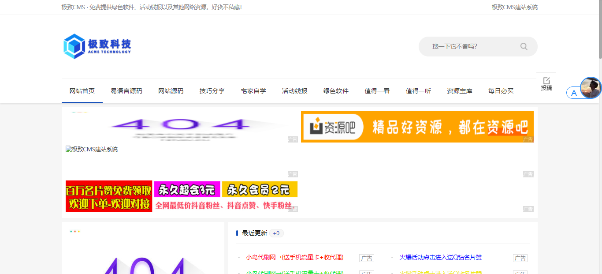Open the 易语言源码 menu item

tap(126, 91)
